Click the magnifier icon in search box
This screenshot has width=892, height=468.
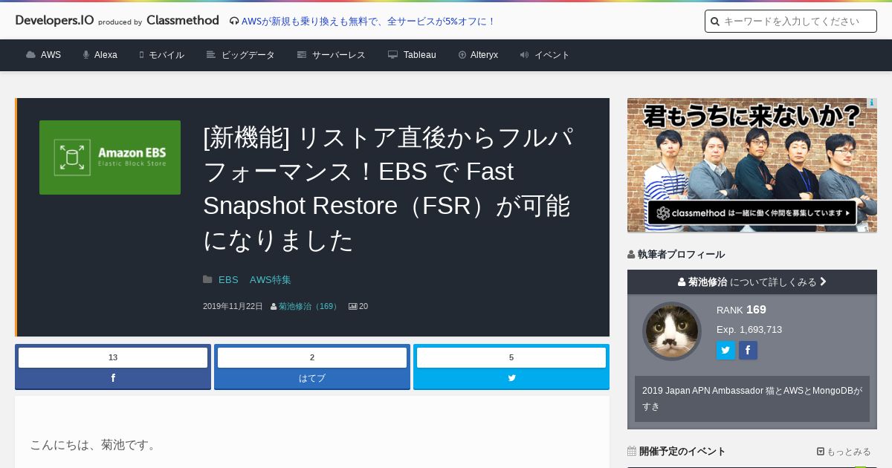coord(715,22)
